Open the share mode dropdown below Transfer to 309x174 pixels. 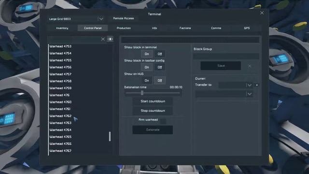(224, 94)
